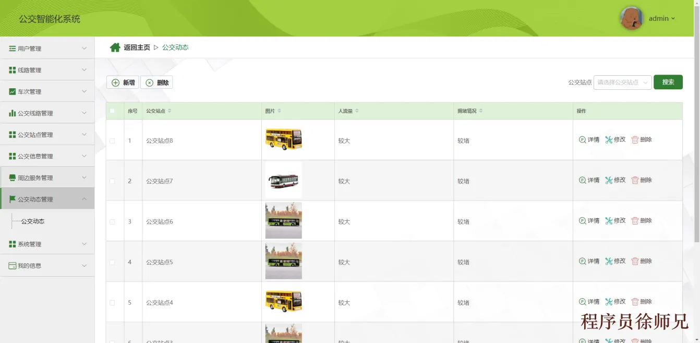Image resolution: width=700 pixels, height=343 pixels.
Task: Expand 车次管理 using its chevron
Action: [84, 91]
